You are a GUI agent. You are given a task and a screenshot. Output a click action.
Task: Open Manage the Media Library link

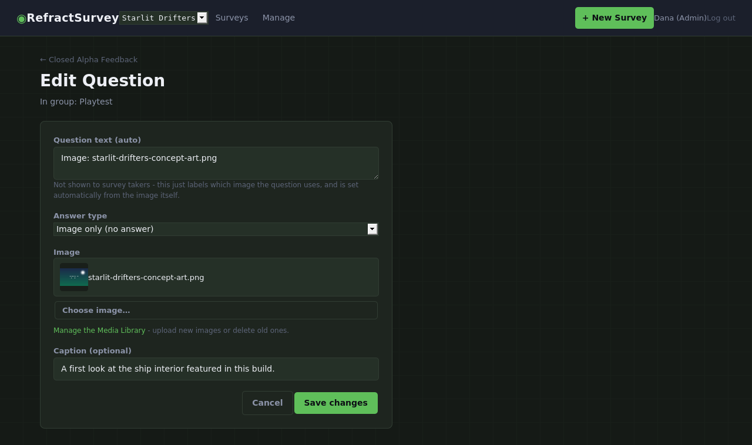pos(99,331)
